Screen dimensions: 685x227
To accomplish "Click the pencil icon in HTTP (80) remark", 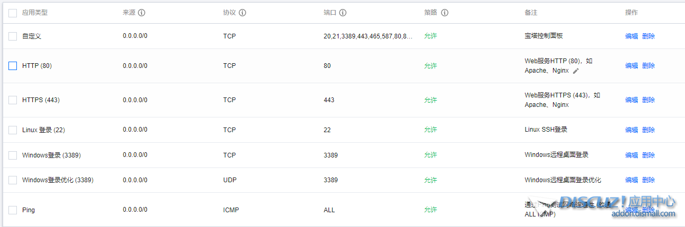I will (x=576, y=71).
